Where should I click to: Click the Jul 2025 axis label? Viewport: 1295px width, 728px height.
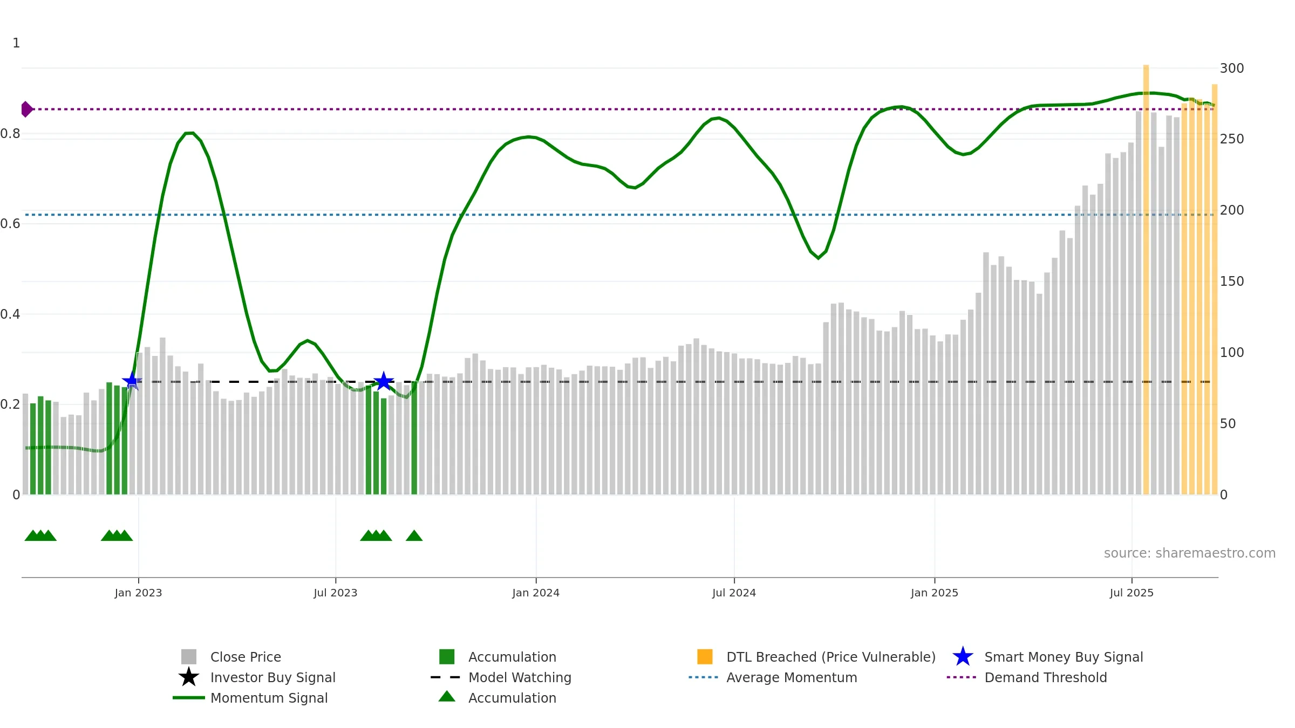point(1132,593)
